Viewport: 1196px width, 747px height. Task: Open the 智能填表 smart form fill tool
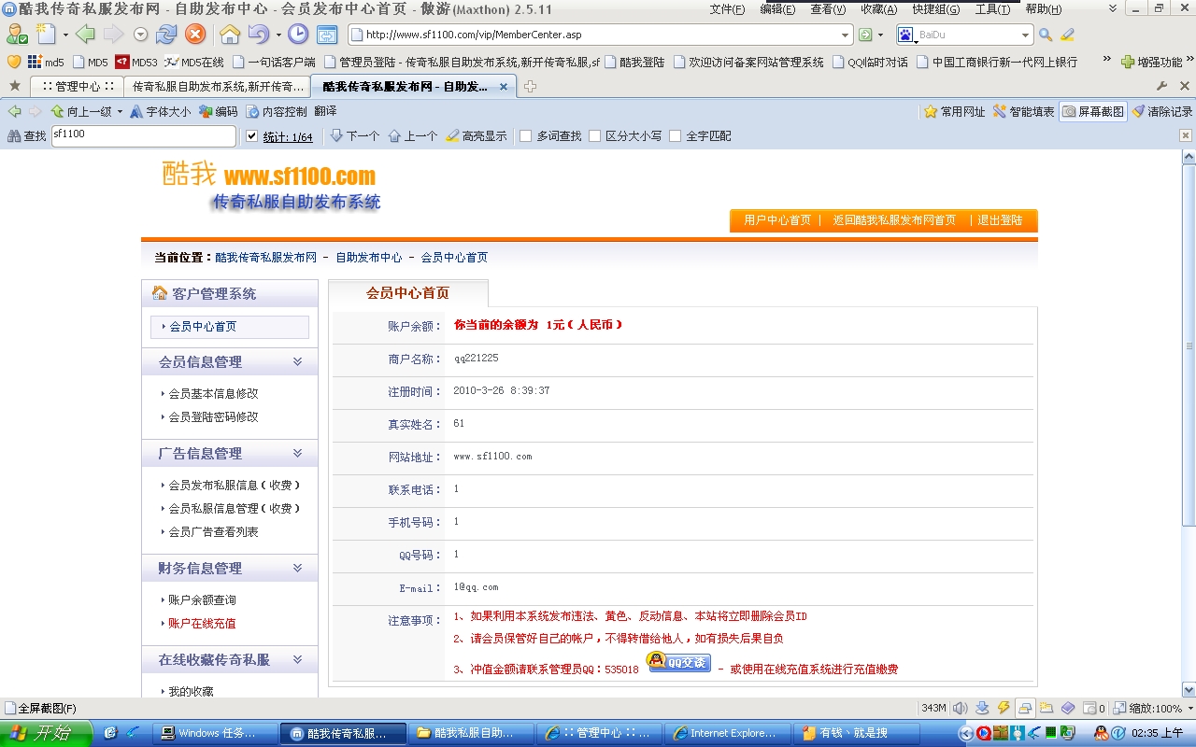pyautogui.click(x=1023, y=111)
